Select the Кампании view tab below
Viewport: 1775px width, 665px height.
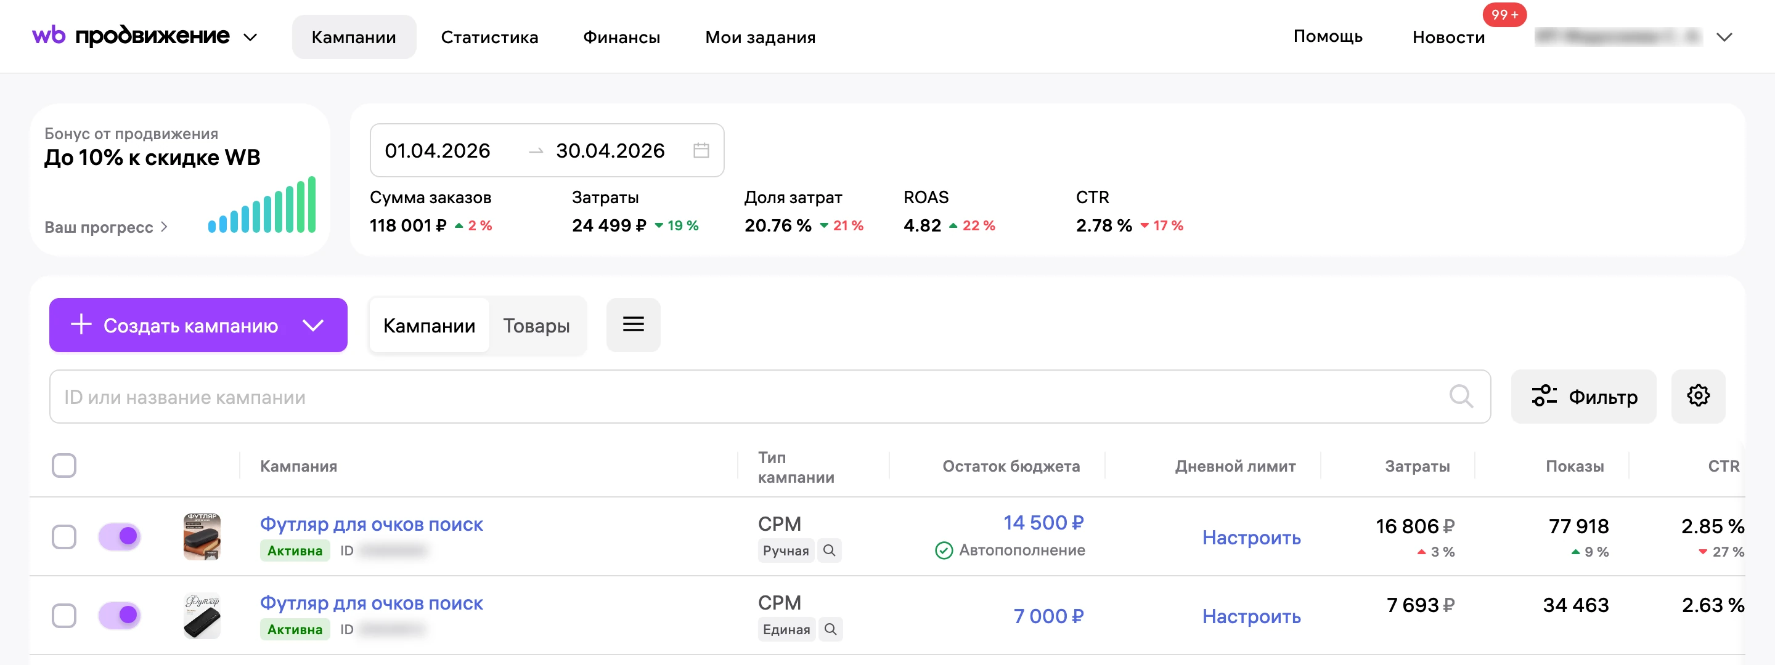click(428, 326)
